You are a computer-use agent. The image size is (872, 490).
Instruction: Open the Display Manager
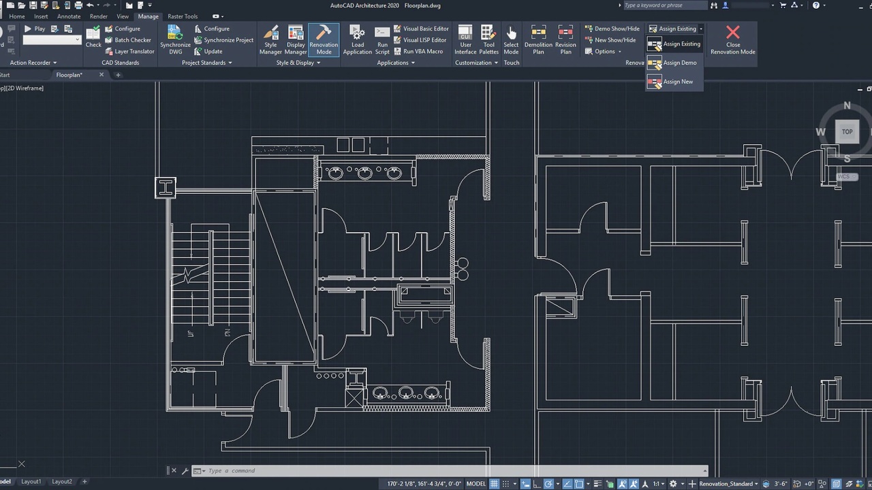pos(295,39)
